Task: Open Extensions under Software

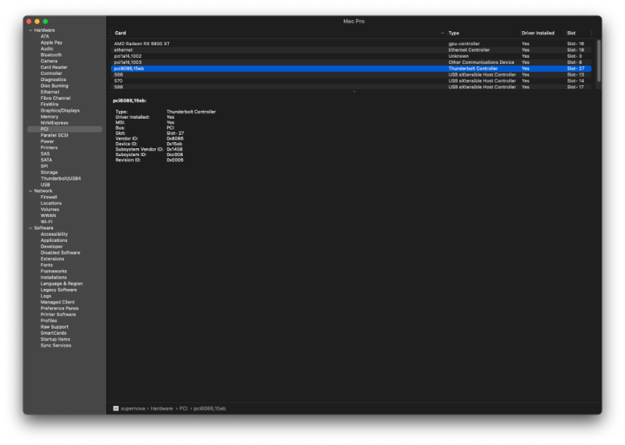Action: tap(52, 259)
